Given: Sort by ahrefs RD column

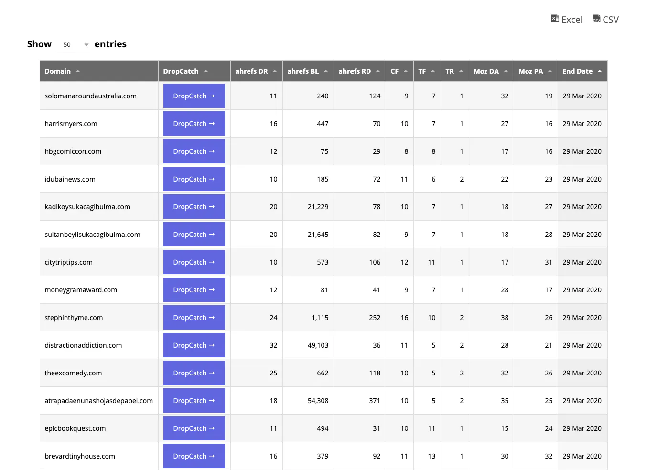Looking at the screenshot, I should (x=360, y=71).
